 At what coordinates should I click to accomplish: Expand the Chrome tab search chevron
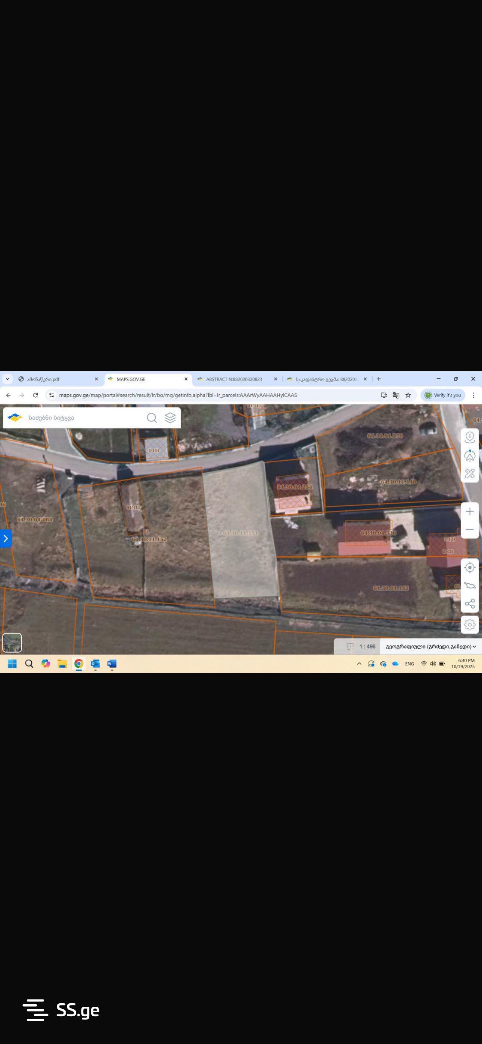pos(7,379)
